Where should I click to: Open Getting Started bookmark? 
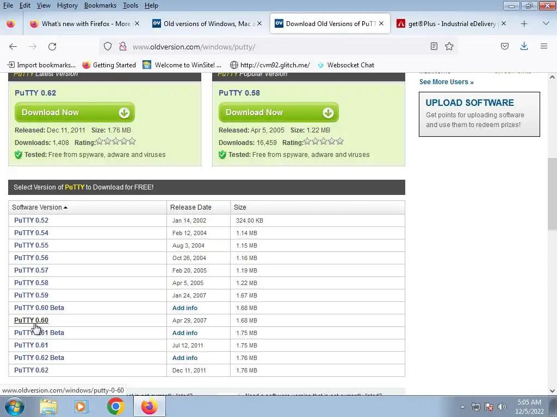click(109, 65)
